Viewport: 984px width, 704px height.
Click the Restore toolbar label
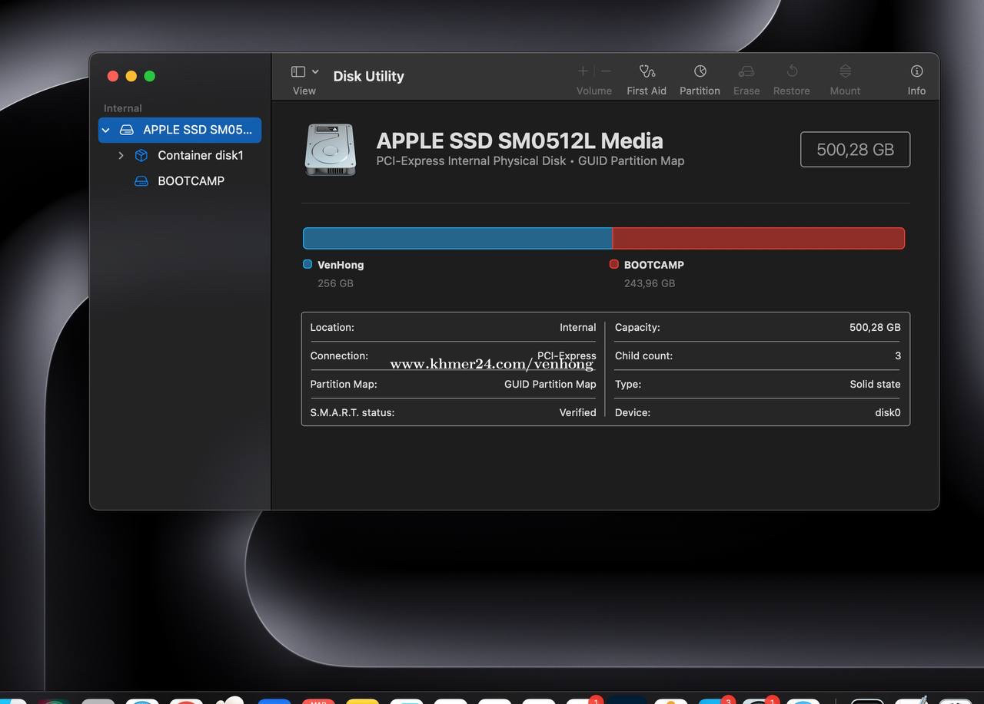pos(792,91)
